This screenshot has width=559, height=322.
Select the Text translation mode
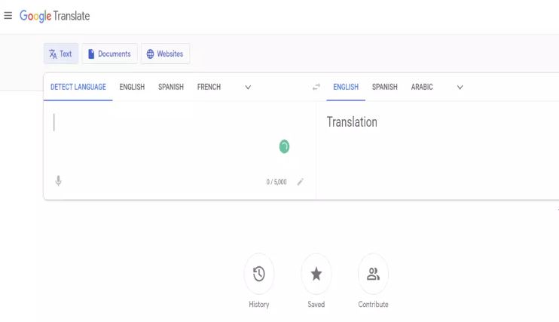tap(61, 54)
